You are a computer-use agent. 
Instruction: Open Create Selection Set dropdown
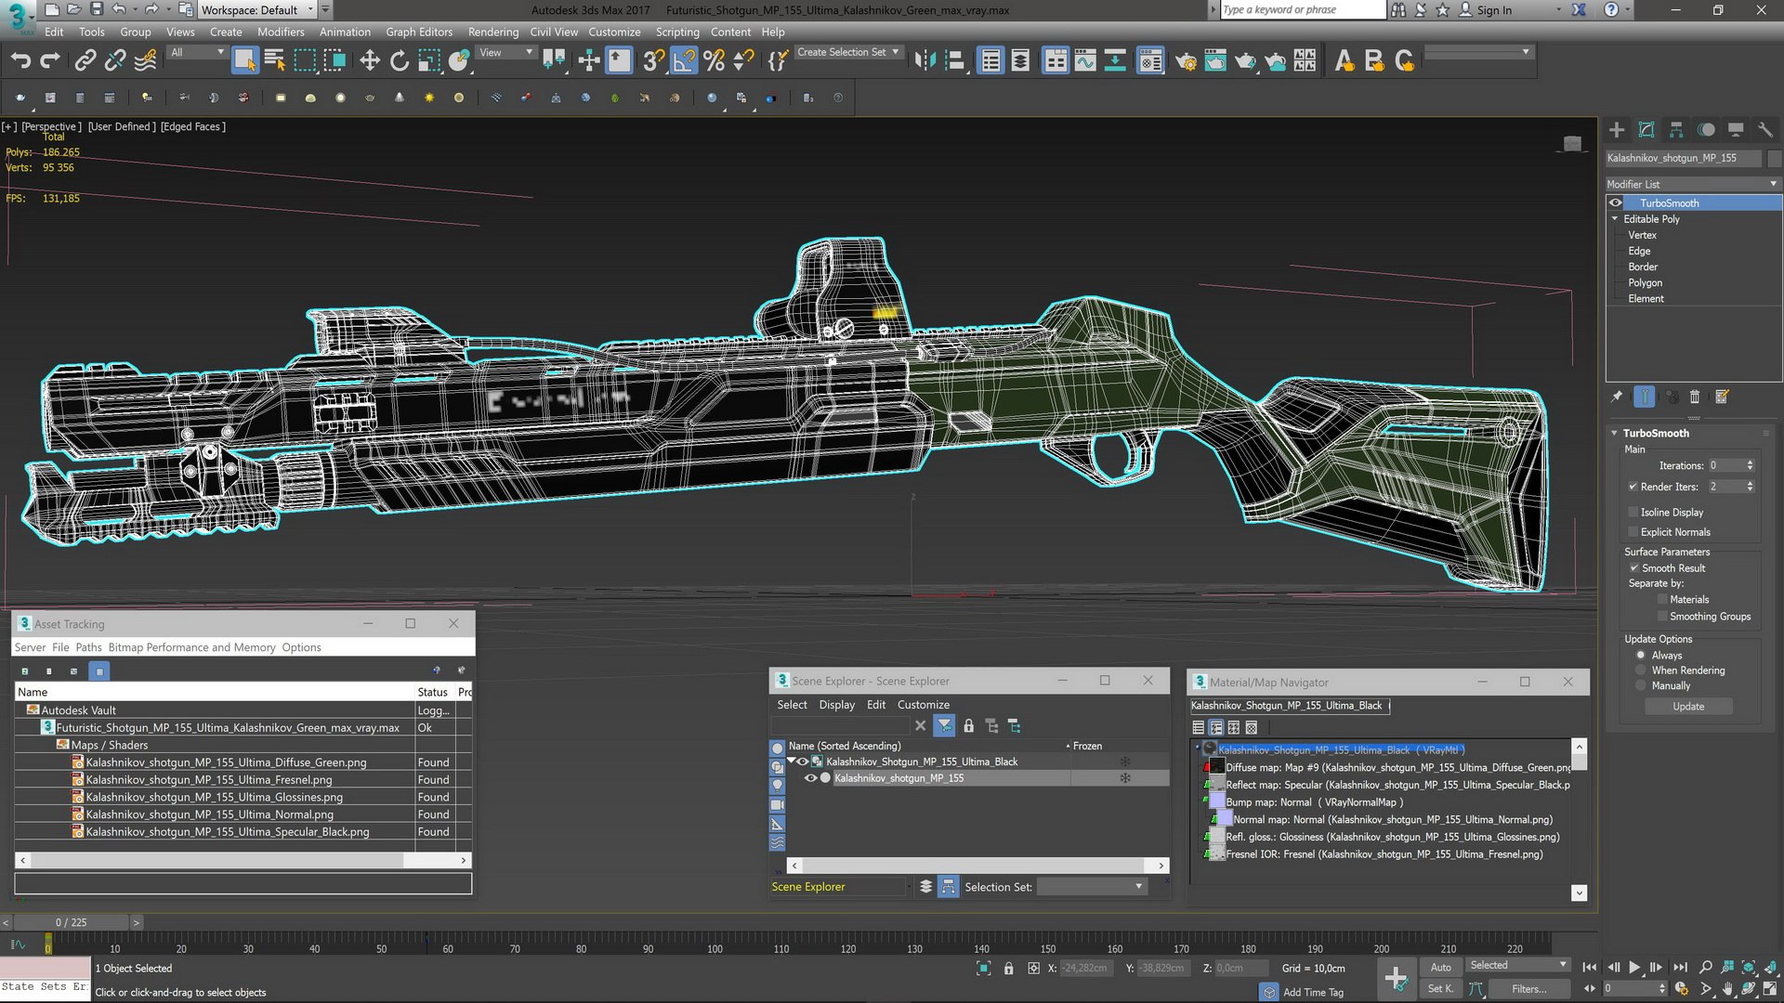(848, 52)
